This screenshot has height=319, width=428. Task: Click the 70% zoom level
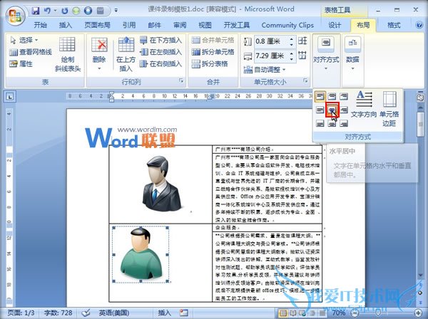339,313
